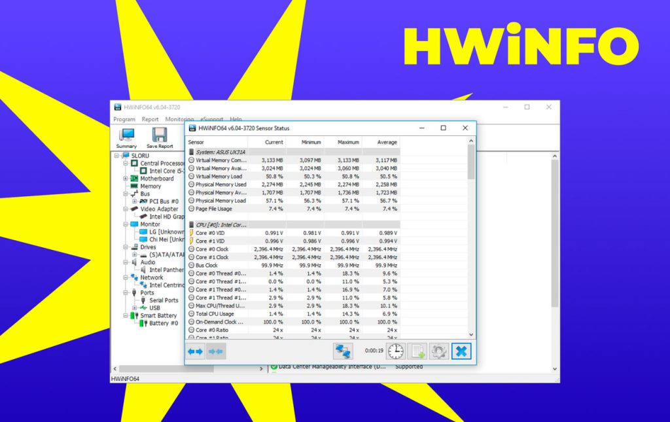Select the Virtual Memory Load sensor row
The height and width of the screenshot is (422, 670).
293,177
